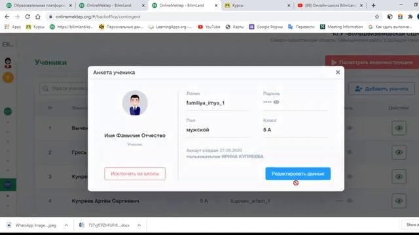Show password for row 1 student
419x235 pixels.
pos(349,128)
